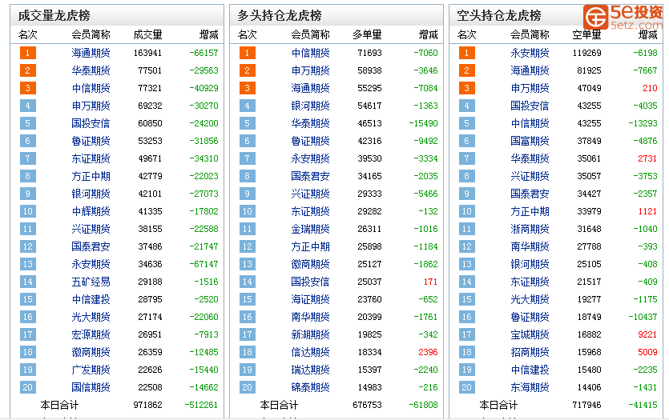
Task: Click 中信建投 in 空头持仓龙虎榜
Action: pyautogui.click(x=530, y=370)
